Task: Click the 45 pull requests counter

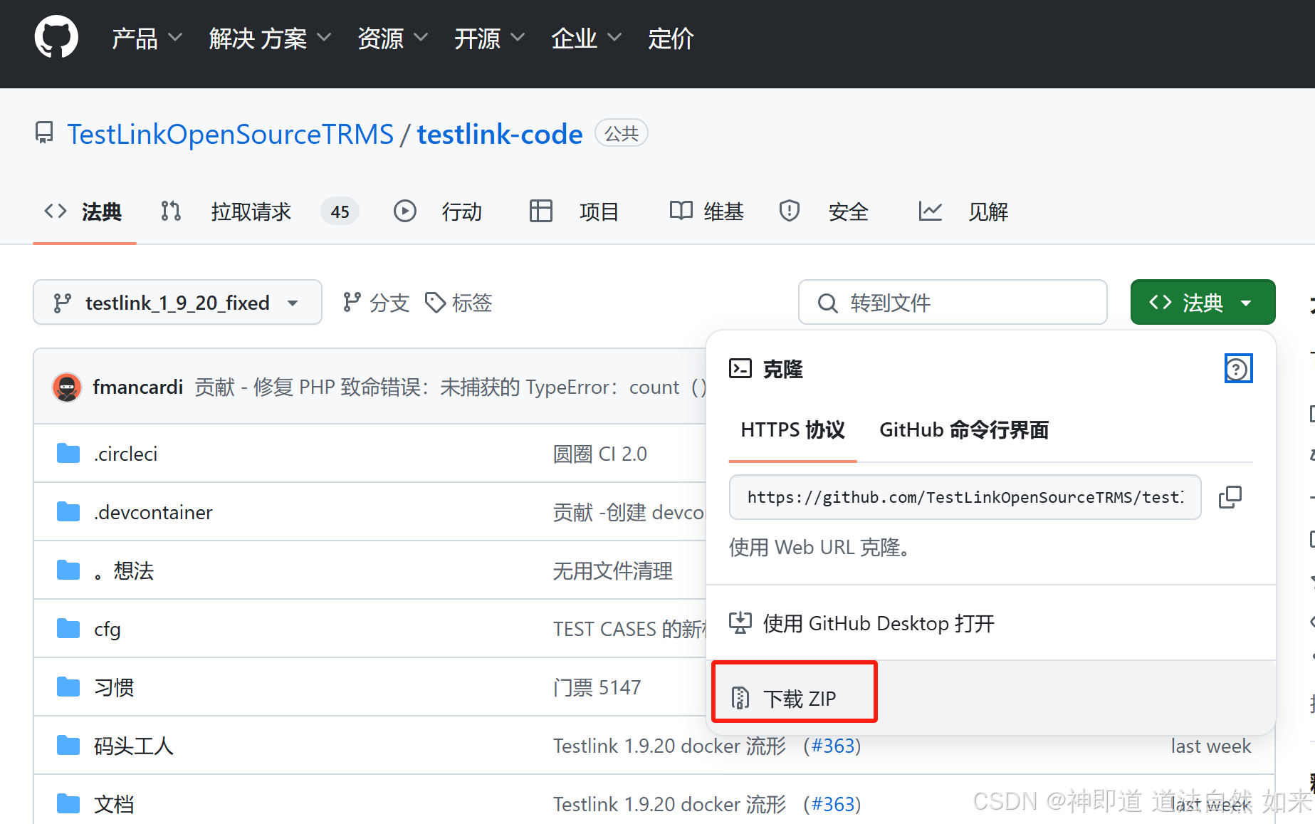Action: point(340,212)
